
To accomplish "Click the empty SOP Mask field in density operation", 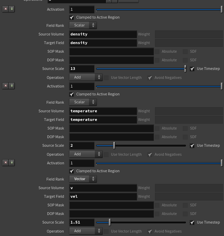I will tap(111, 52).
